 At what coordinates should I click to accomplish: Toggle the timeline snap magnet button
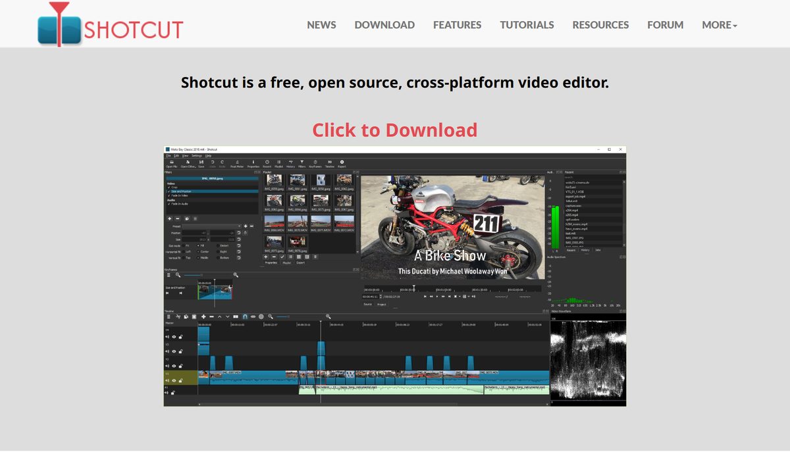(x=245, y=316)
